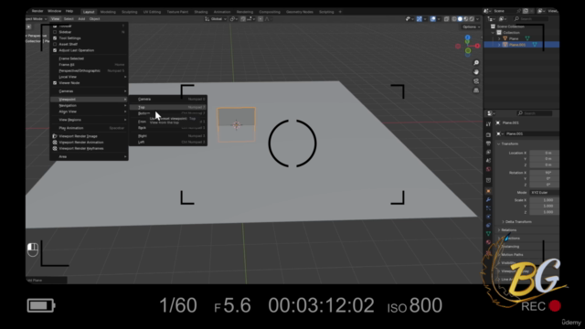Click the Scene Collection icon
The image size is (585, 329).
click(x=493, y=27)
